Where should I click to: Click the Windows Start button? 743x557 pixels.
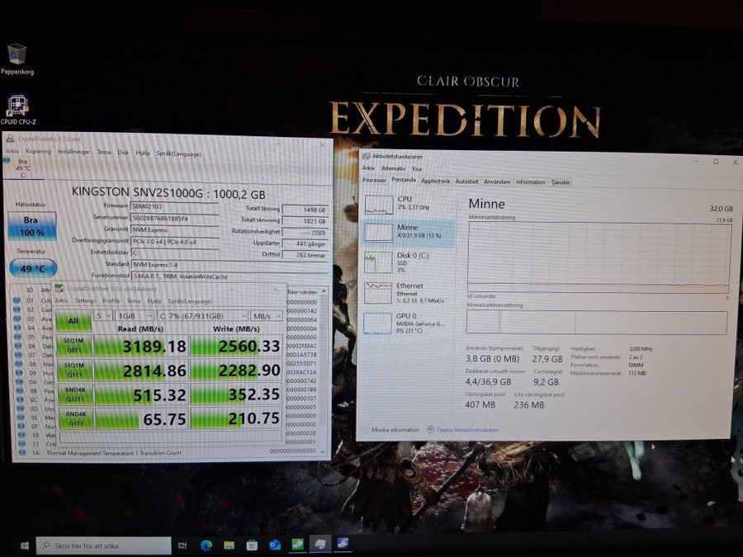click(x=25, y=545)
